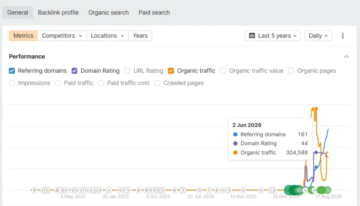Screen dimensions: 360x206
Task: Open the Competitors dropdown
Action: 62,36
